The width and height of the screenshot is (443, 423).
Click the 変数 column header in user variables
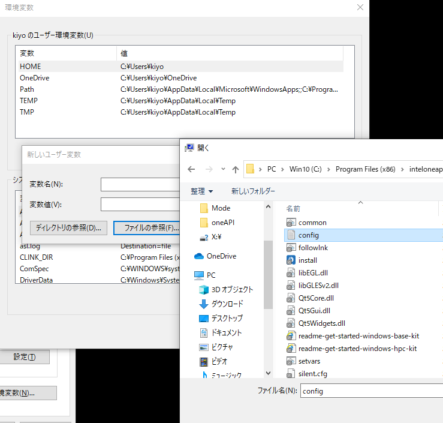click(x=66, y=53)
